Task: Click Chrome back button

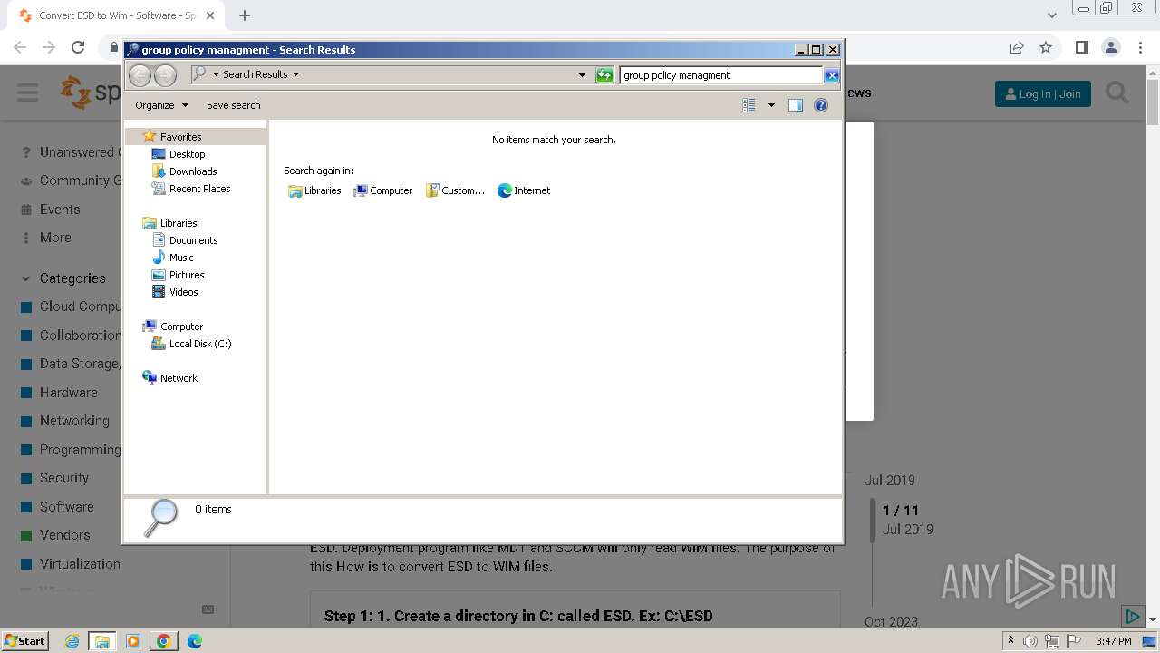Action: pyautogui.click(x=20, y=47)
